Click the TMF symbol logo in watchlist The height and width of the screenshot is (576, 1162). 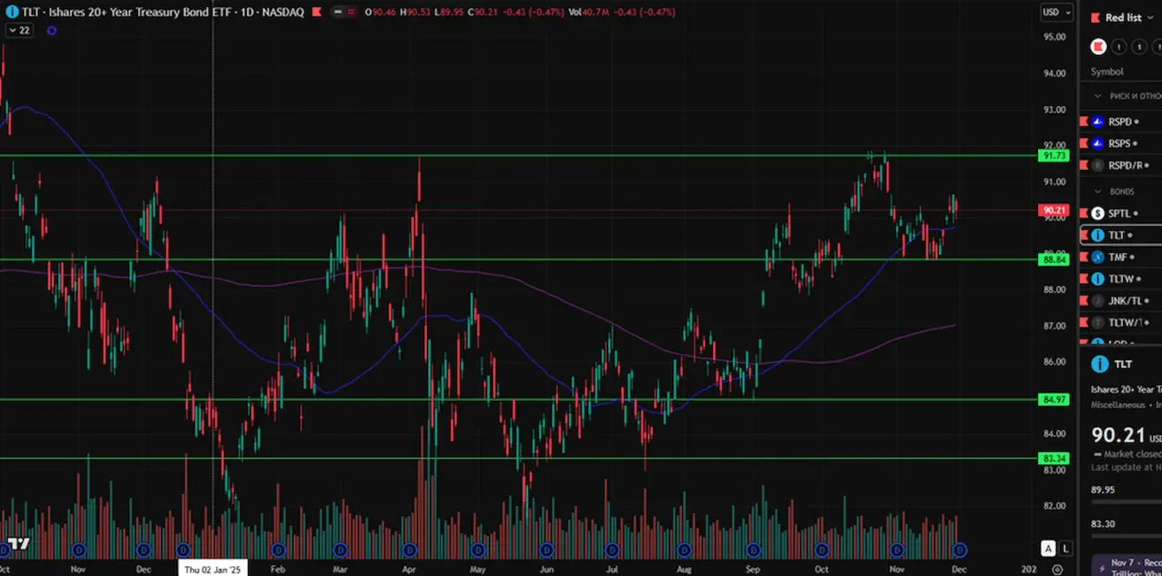(x=1098, y=257)
